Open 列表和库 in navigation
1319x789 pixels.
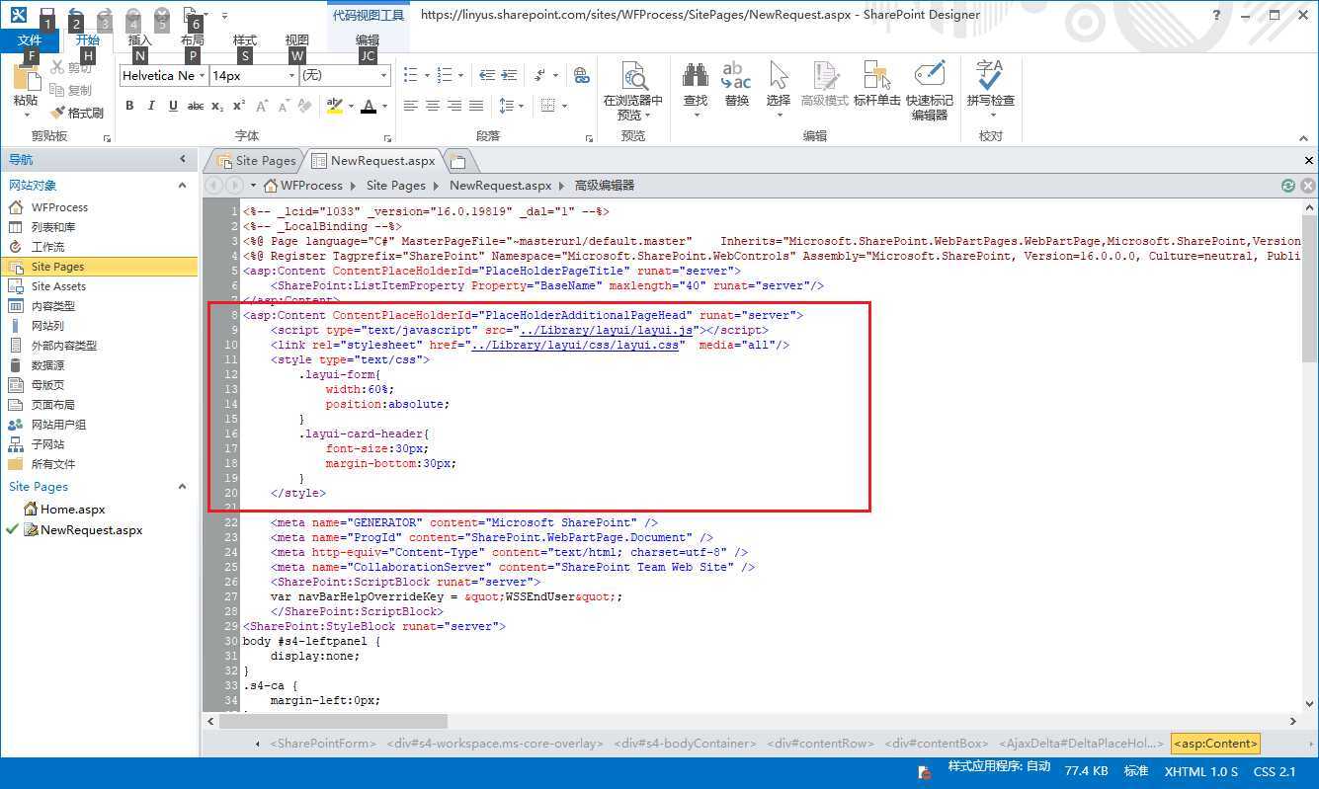(53, 227)
